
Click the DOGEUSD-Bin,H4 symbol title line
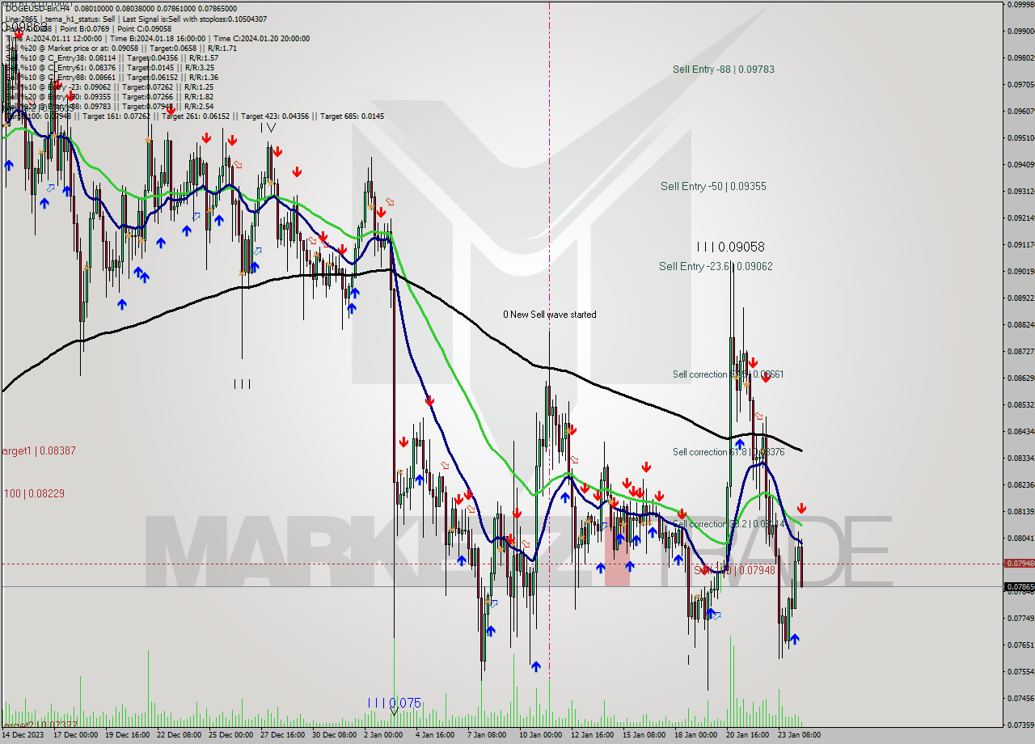tap(121, 9)
